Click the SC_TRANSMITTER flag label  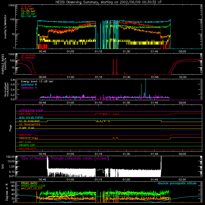(x=29, y=125)
